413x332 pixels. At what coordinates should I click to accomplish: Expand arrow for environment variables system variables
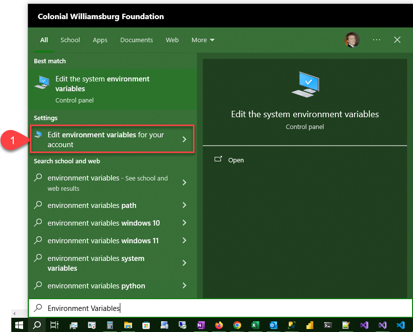[x=184, y=263]
